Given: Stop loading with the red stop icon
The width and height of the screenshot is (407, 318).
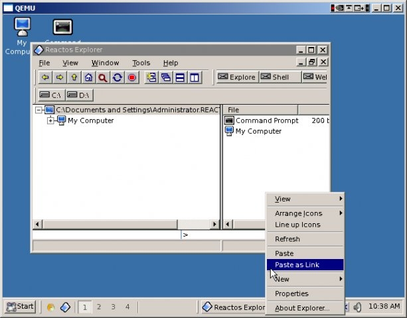Looking at the screenshot, I should point(132,77).
